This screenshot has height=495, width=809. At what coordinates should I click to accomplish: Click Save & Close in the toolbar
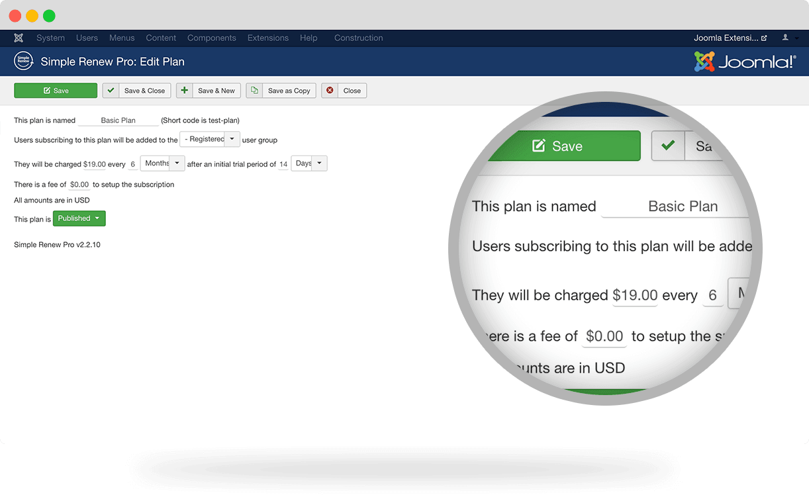point(137,91)
